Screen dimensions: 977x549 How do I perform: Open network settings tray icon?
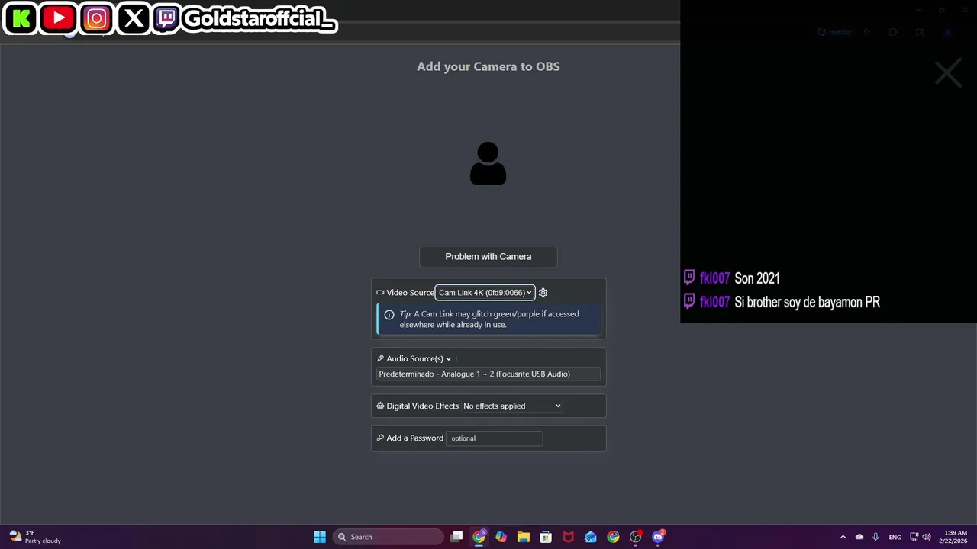pyautogui.click(x=914, y=537)
